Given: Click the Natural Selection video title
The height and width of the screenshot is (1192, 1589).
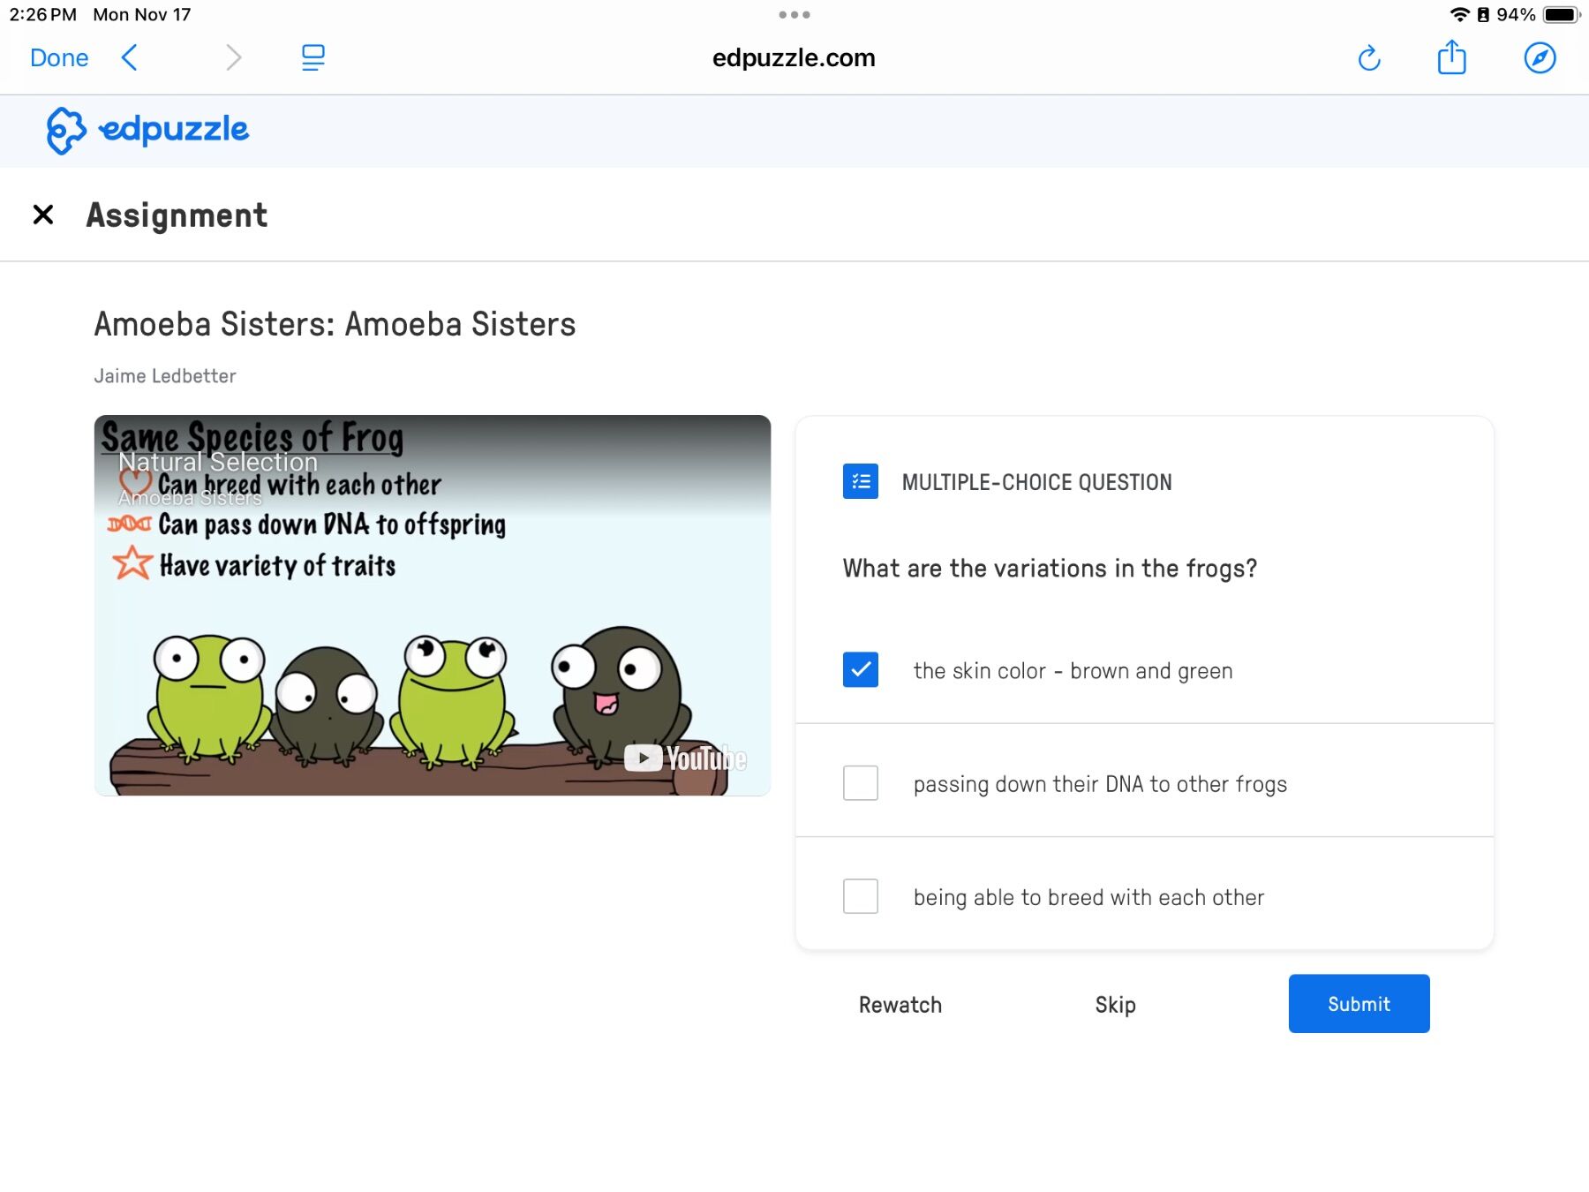Looking at the screenshot, I should [x=218, y=462].
